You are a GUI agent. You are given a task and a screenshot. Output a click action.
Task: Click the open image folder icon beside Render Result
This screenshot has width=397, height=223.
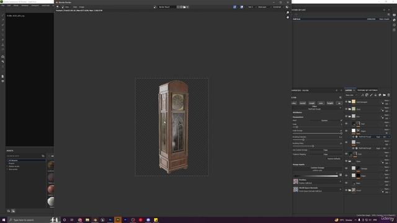(x=184, y=7)
